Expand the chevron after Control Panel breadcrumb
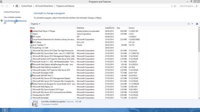Screen dimensions: 200x112 [x=33, y=6]
